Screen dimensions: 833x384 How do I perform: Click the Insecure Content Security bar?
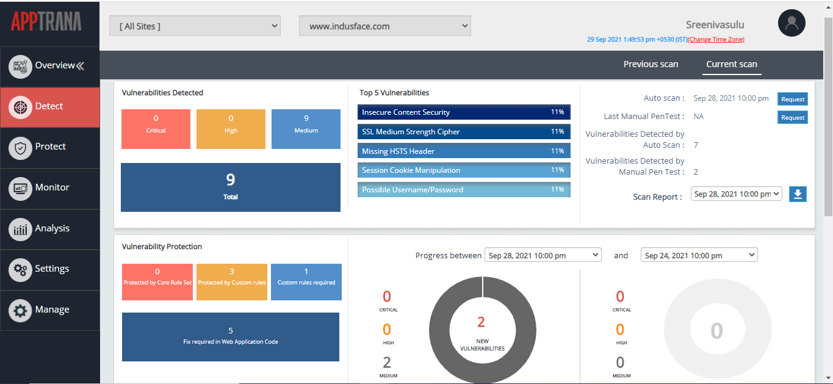pyautogui.click(x=464, y=112)
